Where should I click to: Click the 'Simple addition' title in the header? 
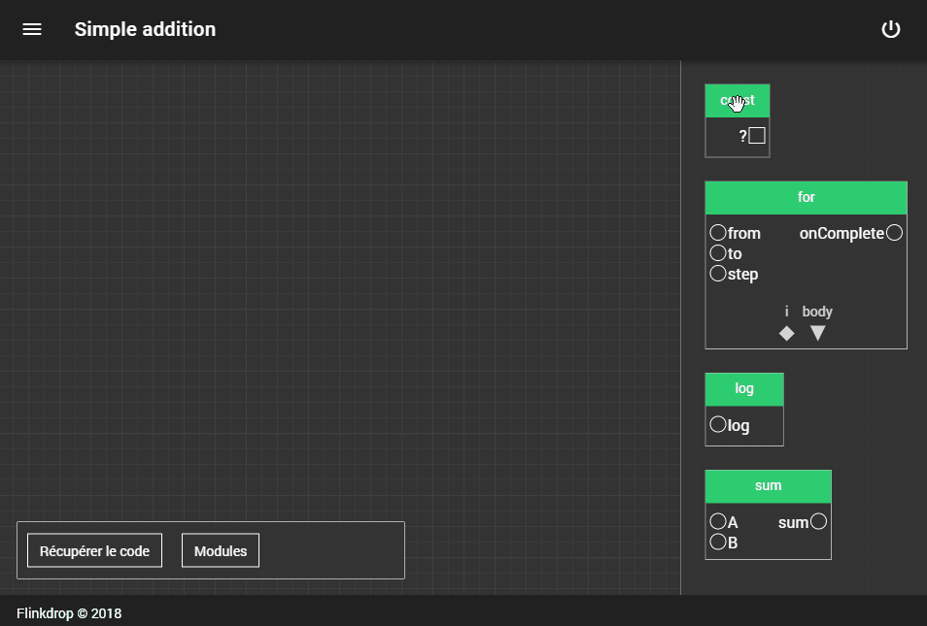pyautogui.click(x=145, y=29)
